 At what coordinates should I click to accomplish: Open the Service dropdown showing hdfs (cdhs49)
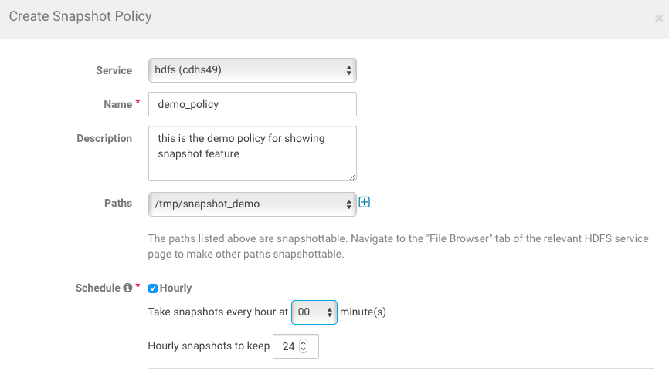(252, 70)
